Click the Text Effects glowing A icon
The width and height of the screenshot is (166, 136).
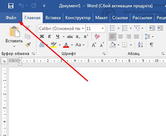pyautogui.click(x=42, y=45)
